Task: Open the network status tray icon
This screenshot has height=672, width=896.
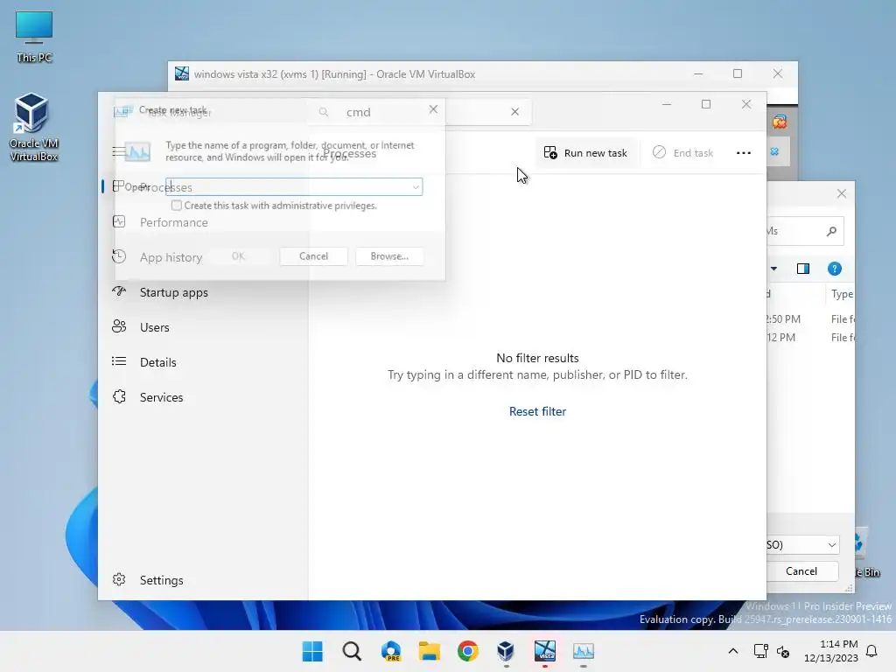Action: (x=760, y=651)
